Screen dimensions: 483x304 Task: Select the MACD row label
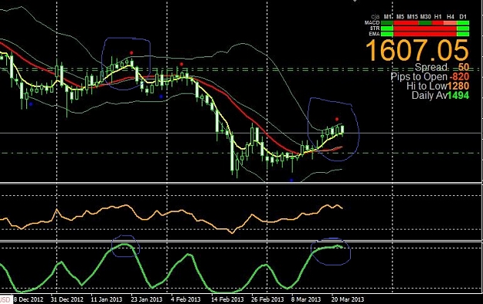coord(372,23)
